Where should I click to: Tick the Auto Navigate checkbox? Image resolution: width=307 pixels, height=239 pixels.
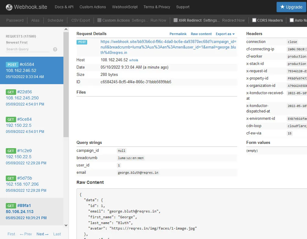pos(292,20)
